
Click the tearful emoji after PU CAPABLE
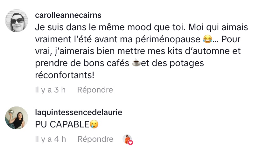coord(94,124)
